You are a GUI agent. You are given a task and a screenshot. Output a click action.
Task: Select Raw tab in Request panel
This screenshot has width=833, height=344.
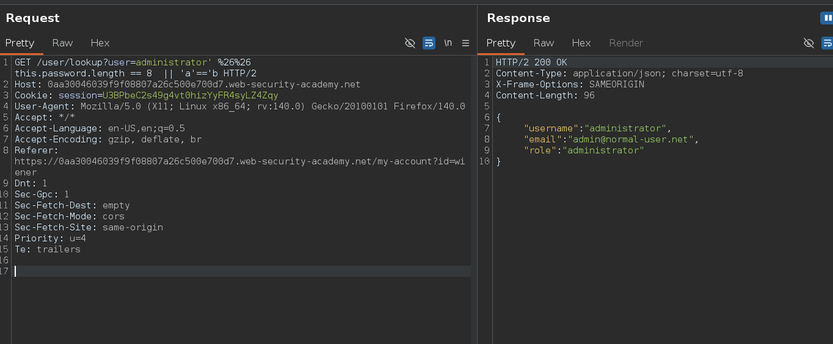[62, 43]
